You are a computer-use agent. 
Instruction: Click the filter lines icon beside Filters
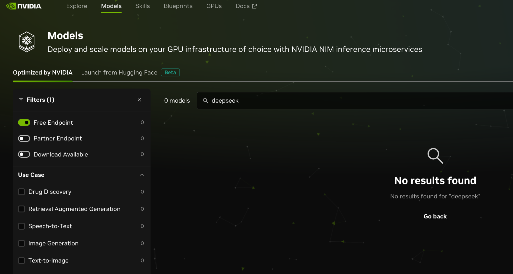[x=21, y=100]
